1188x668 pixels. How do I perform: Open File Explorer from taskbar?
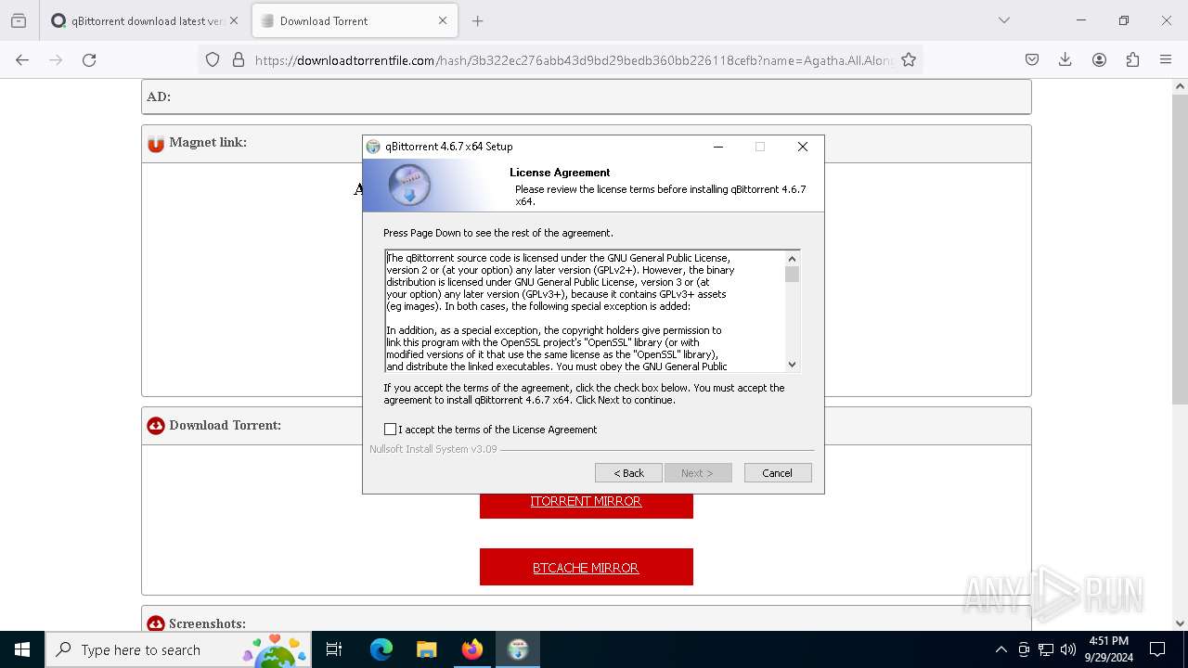[426, 649]
